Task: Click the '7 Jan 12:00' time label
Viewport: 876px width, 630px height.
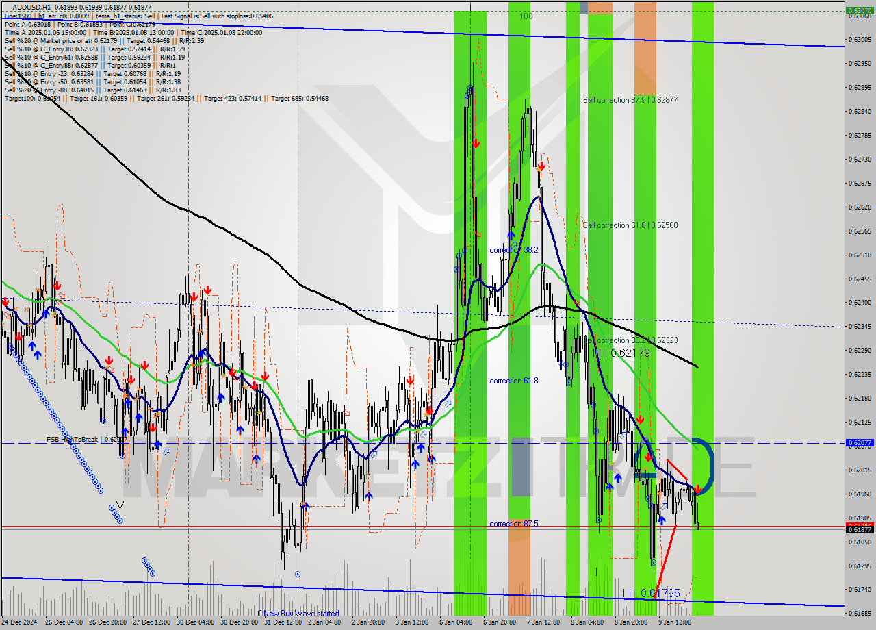Action: pos(543,622)
